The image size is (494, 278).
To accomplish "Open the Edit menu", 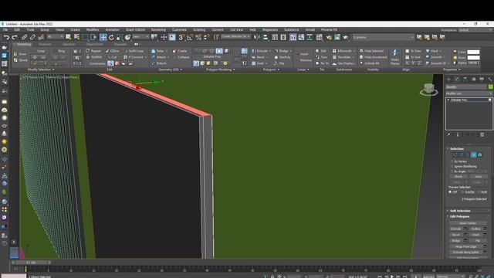I will coord(17,29).
